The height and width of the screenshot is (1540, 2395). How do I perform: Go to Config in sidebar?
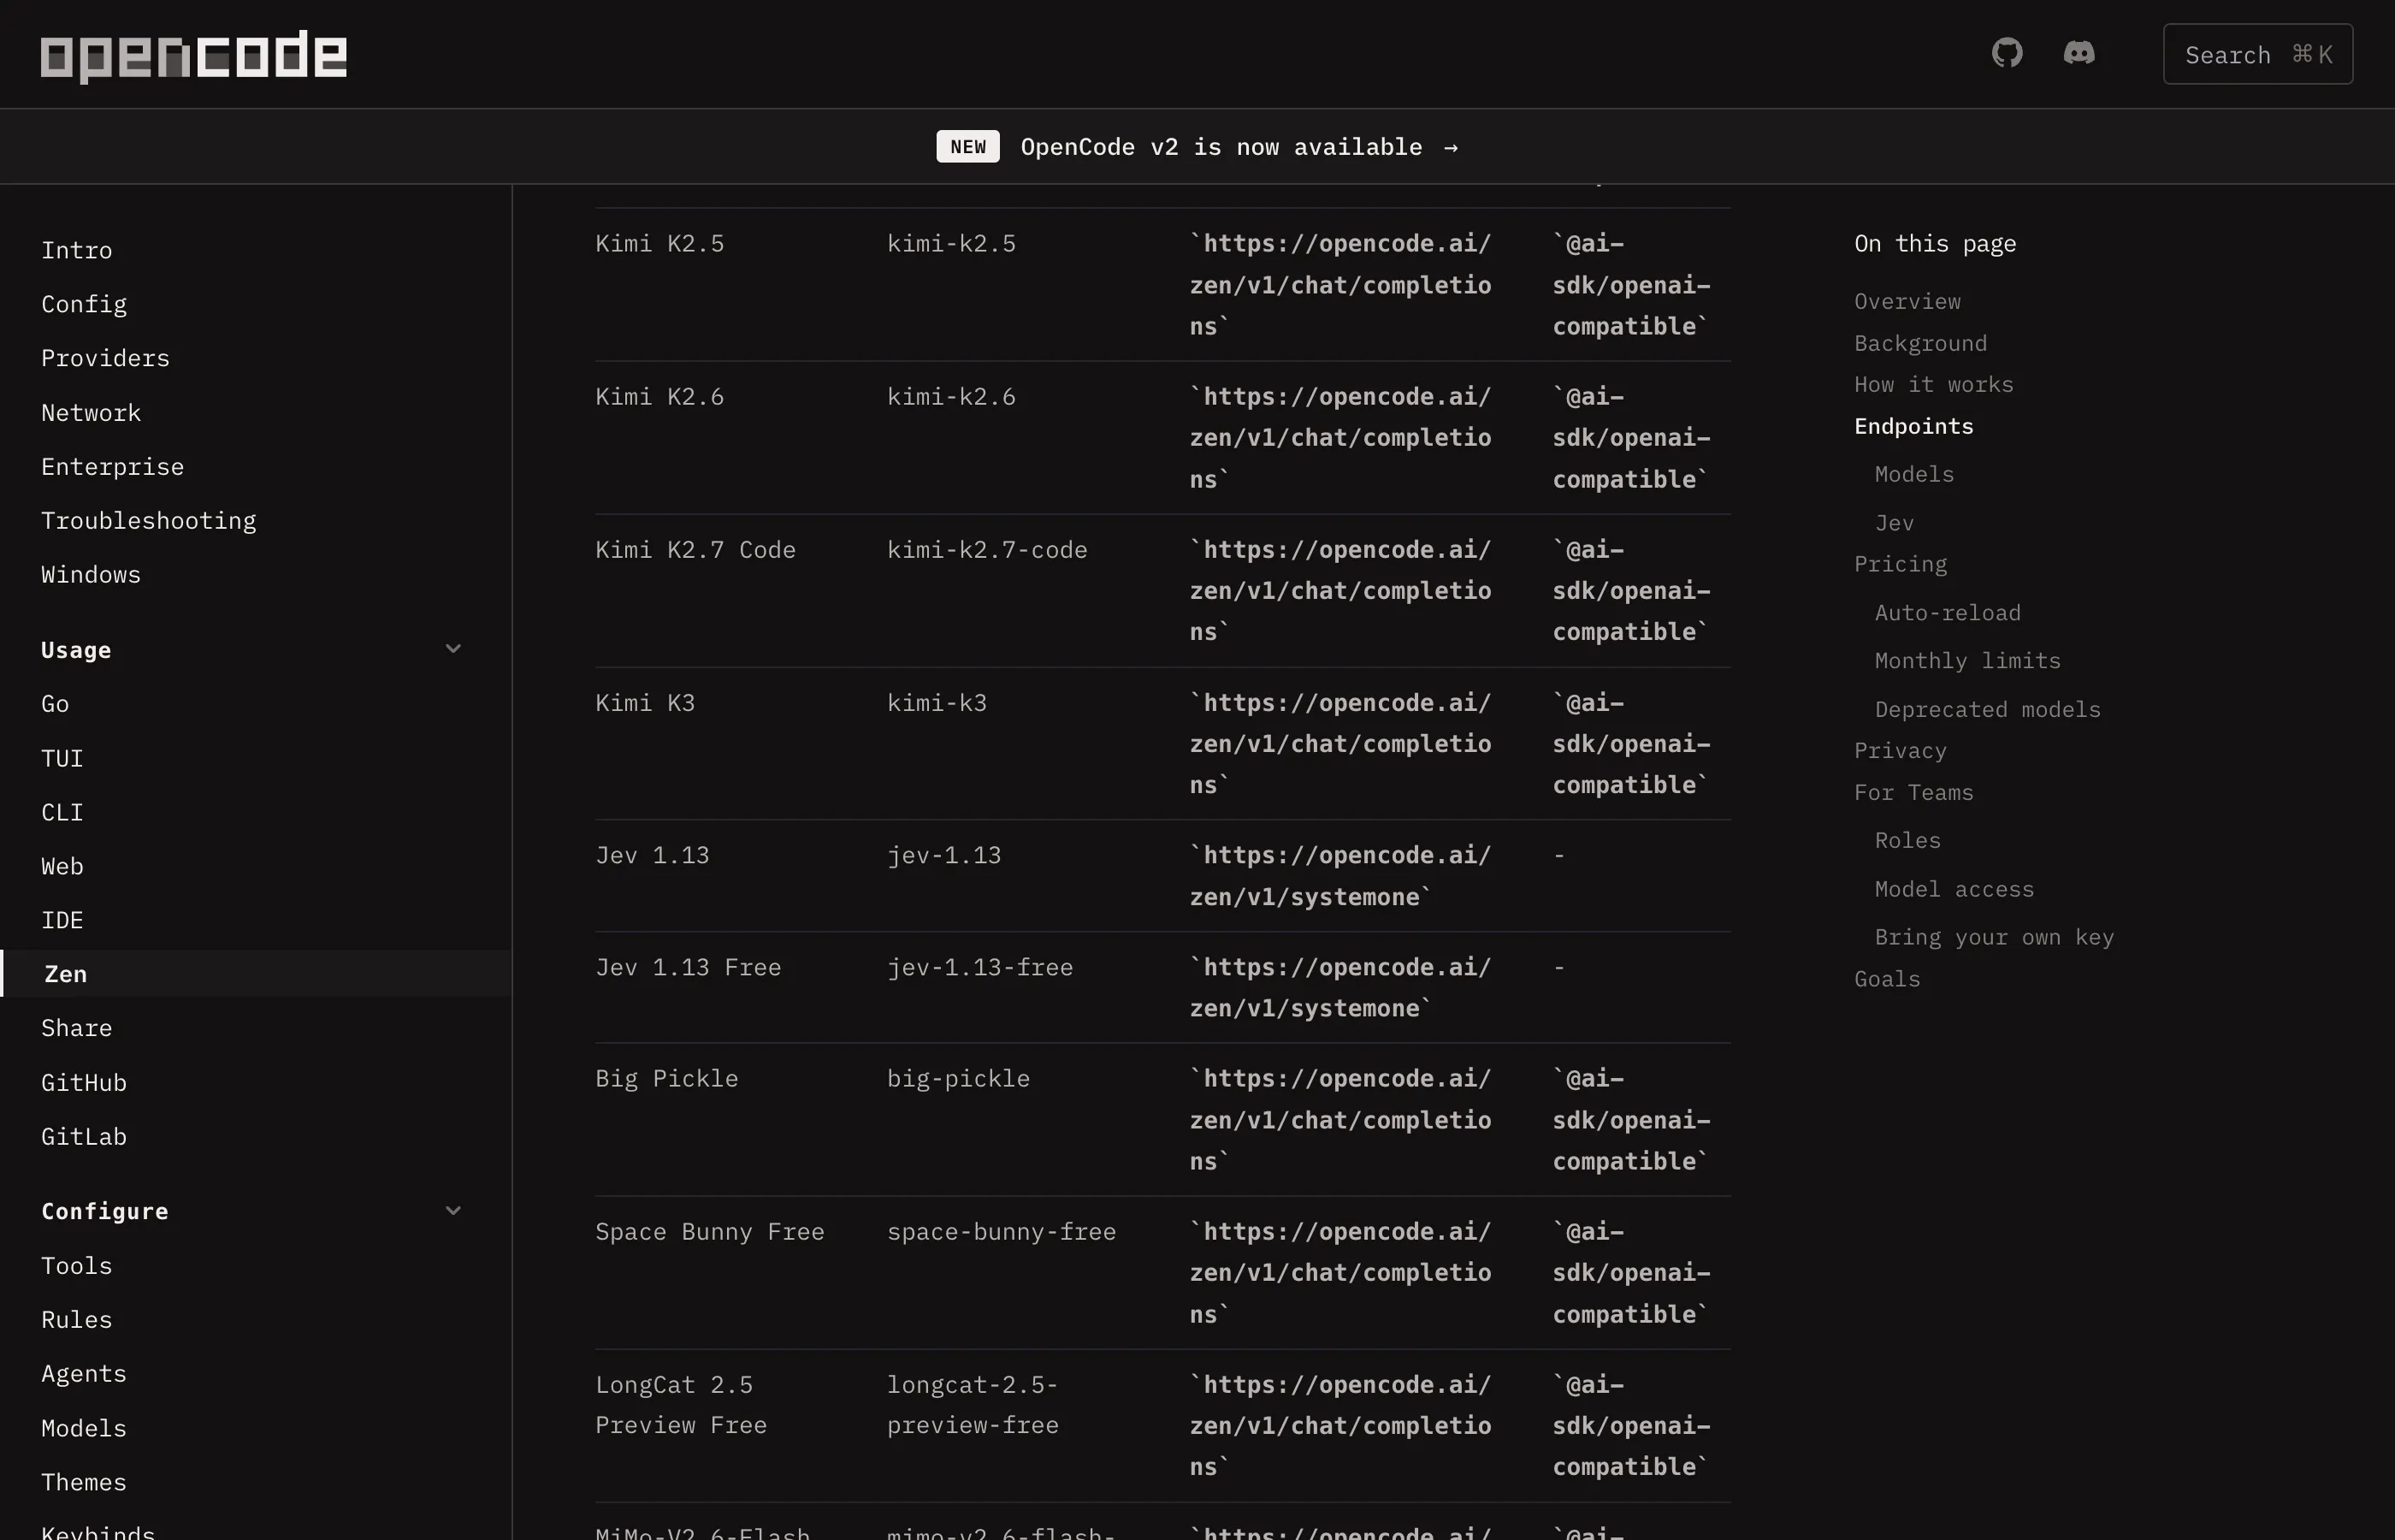click(84, 304)
